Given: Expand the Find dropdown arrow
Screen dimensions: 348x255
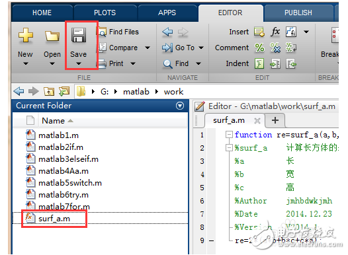Looking at the screenshot, I should click(198, 64).
